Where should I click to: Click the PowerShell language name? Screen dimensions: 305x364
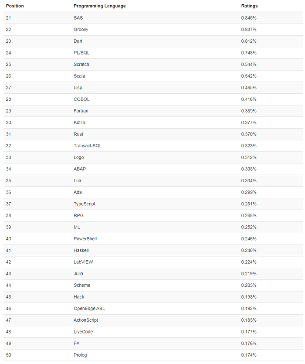coord(85,239)
